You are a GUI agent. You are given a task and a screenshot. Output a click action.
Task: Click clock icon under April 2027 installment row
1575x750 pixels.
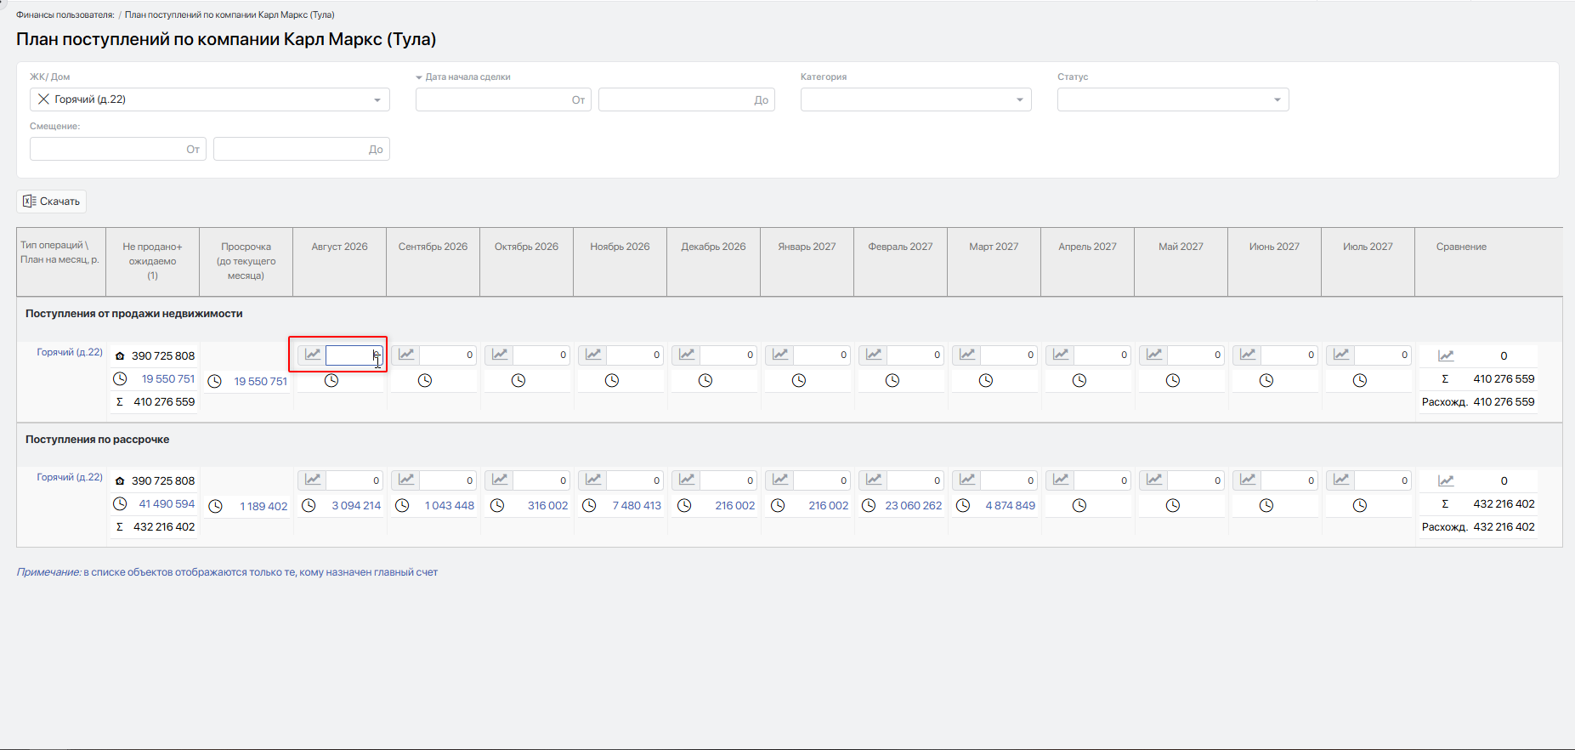(1079, 505)
